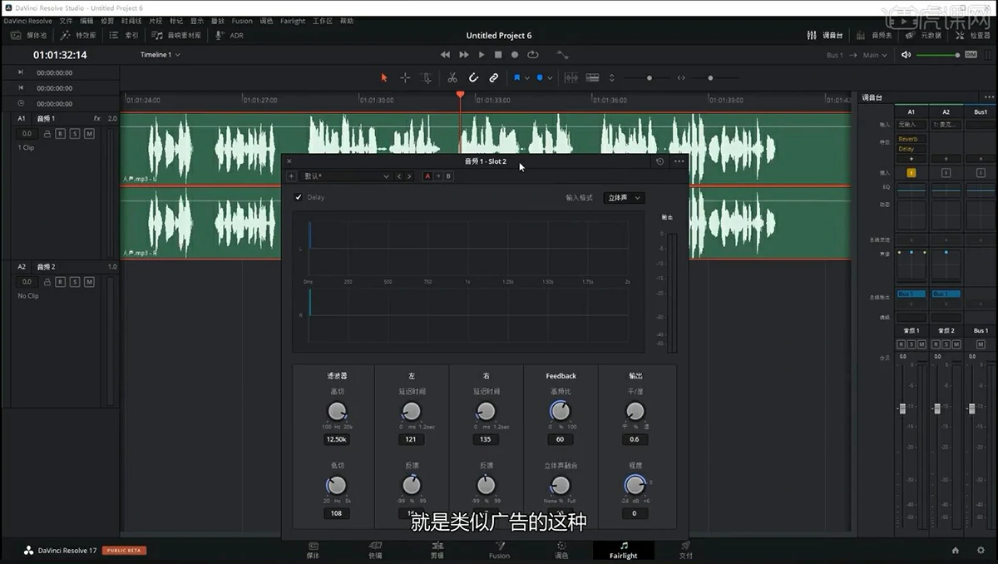
Task: Open the ADR panel
Action: pyautogui.click(x=230, y=36)
